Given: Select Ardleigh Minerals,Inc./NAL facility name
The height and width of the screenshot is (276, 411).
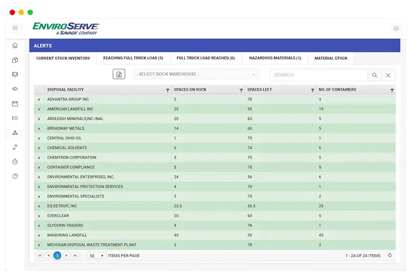Looking at the screenshot, I should tap(75, 119).
